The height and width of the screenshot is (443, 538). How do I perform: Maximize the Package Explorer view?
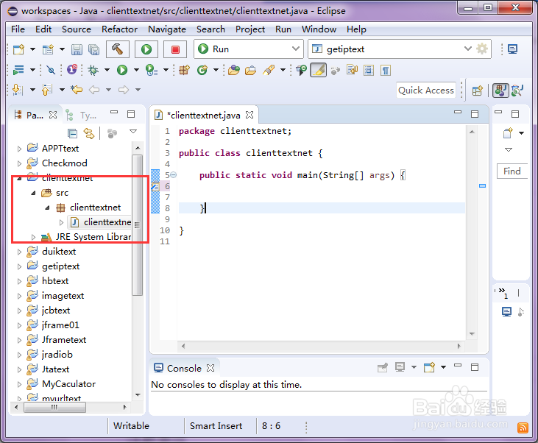(x=131, y=114)
